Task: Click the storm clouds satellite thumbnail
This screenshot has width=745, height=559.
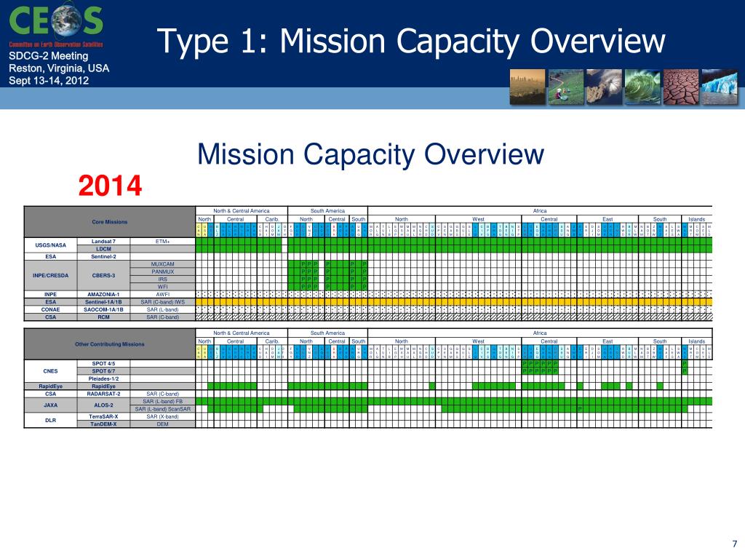Action: click(604, 87)
